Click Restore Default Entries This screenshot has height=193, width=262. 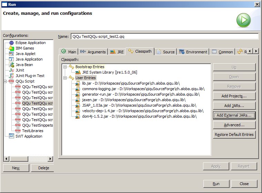(x=234, y=135)
